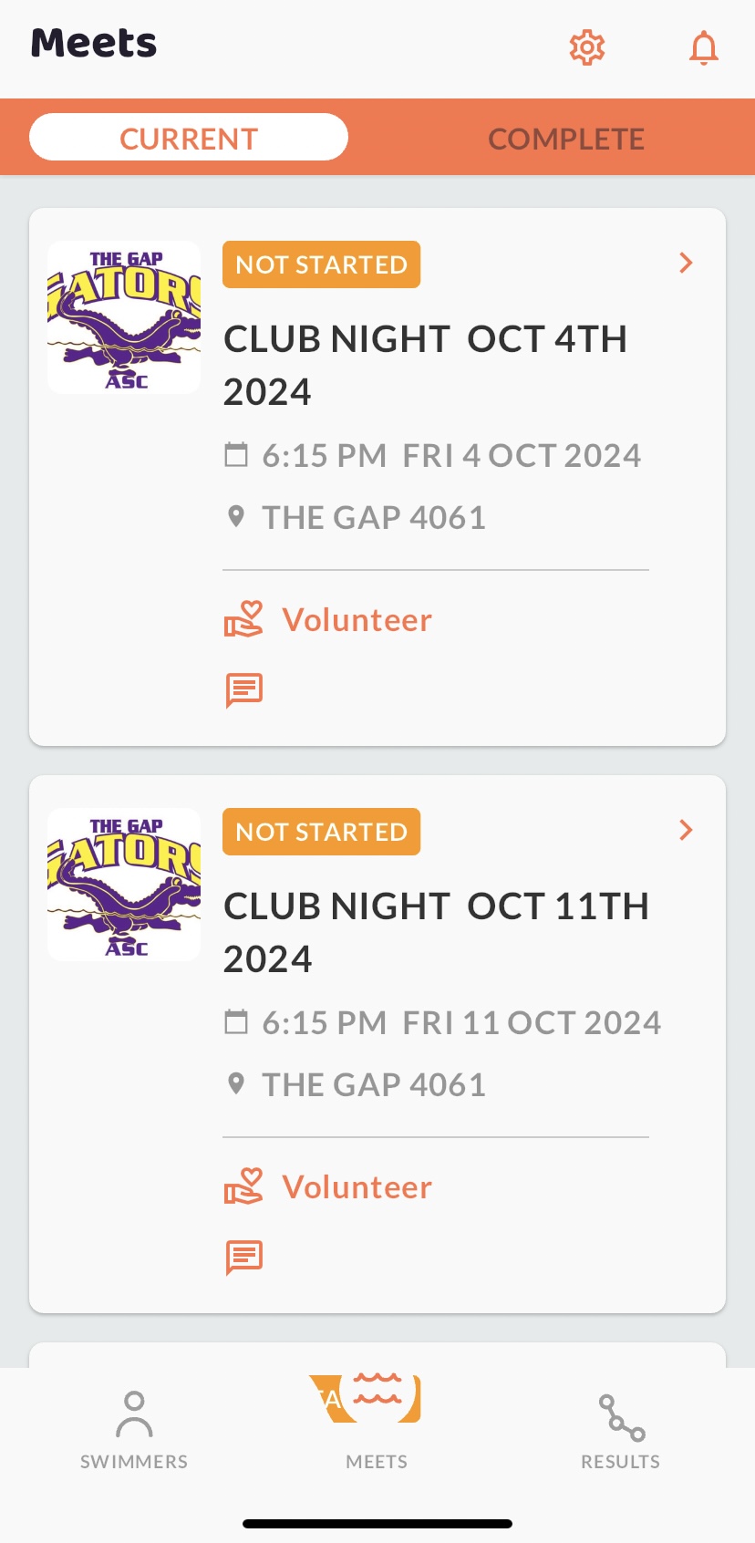The height and width of the screenshot is (1543, 755).
Task: Open the Oct 4th meet comments icon
Action: pyautogui.click(x=243, y=690)
